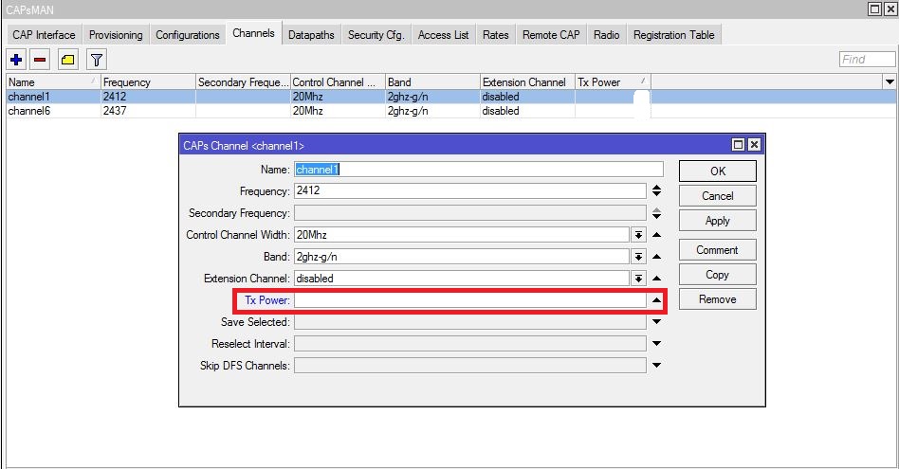Select the channel6 row name
Viewport: 899px width, 469px height.
(28, 111)
